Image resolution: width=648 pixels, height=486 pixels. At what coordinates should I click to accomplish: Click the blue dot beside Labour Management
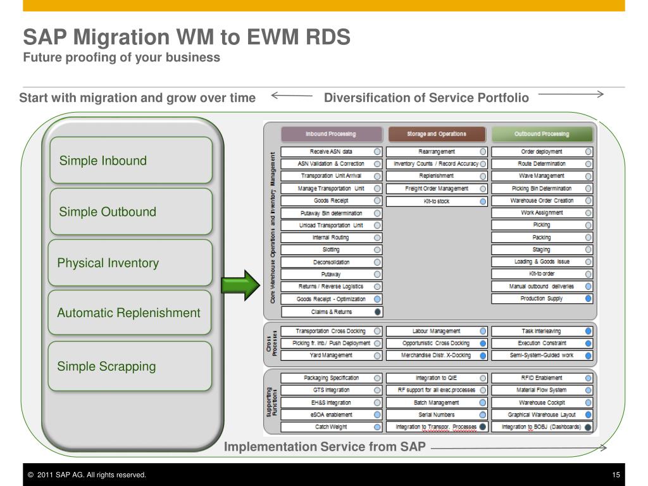click(x=483, y=331)
